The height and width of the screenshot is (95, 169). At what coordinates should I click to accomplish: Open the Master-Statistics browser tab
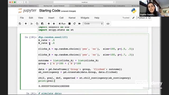coord(24,6)
